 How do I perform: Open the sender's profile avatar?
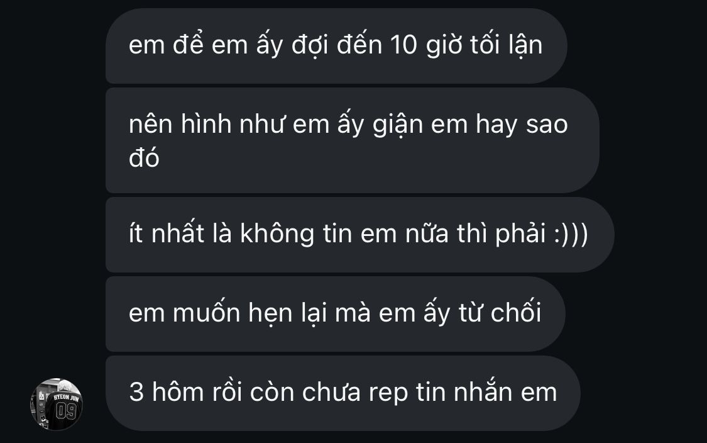[x=57, y=404]
